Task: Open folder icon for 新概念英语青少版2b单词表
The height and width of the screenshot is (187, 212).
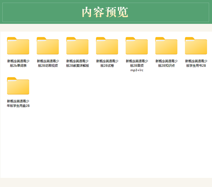Action: [x=18, y=46]
